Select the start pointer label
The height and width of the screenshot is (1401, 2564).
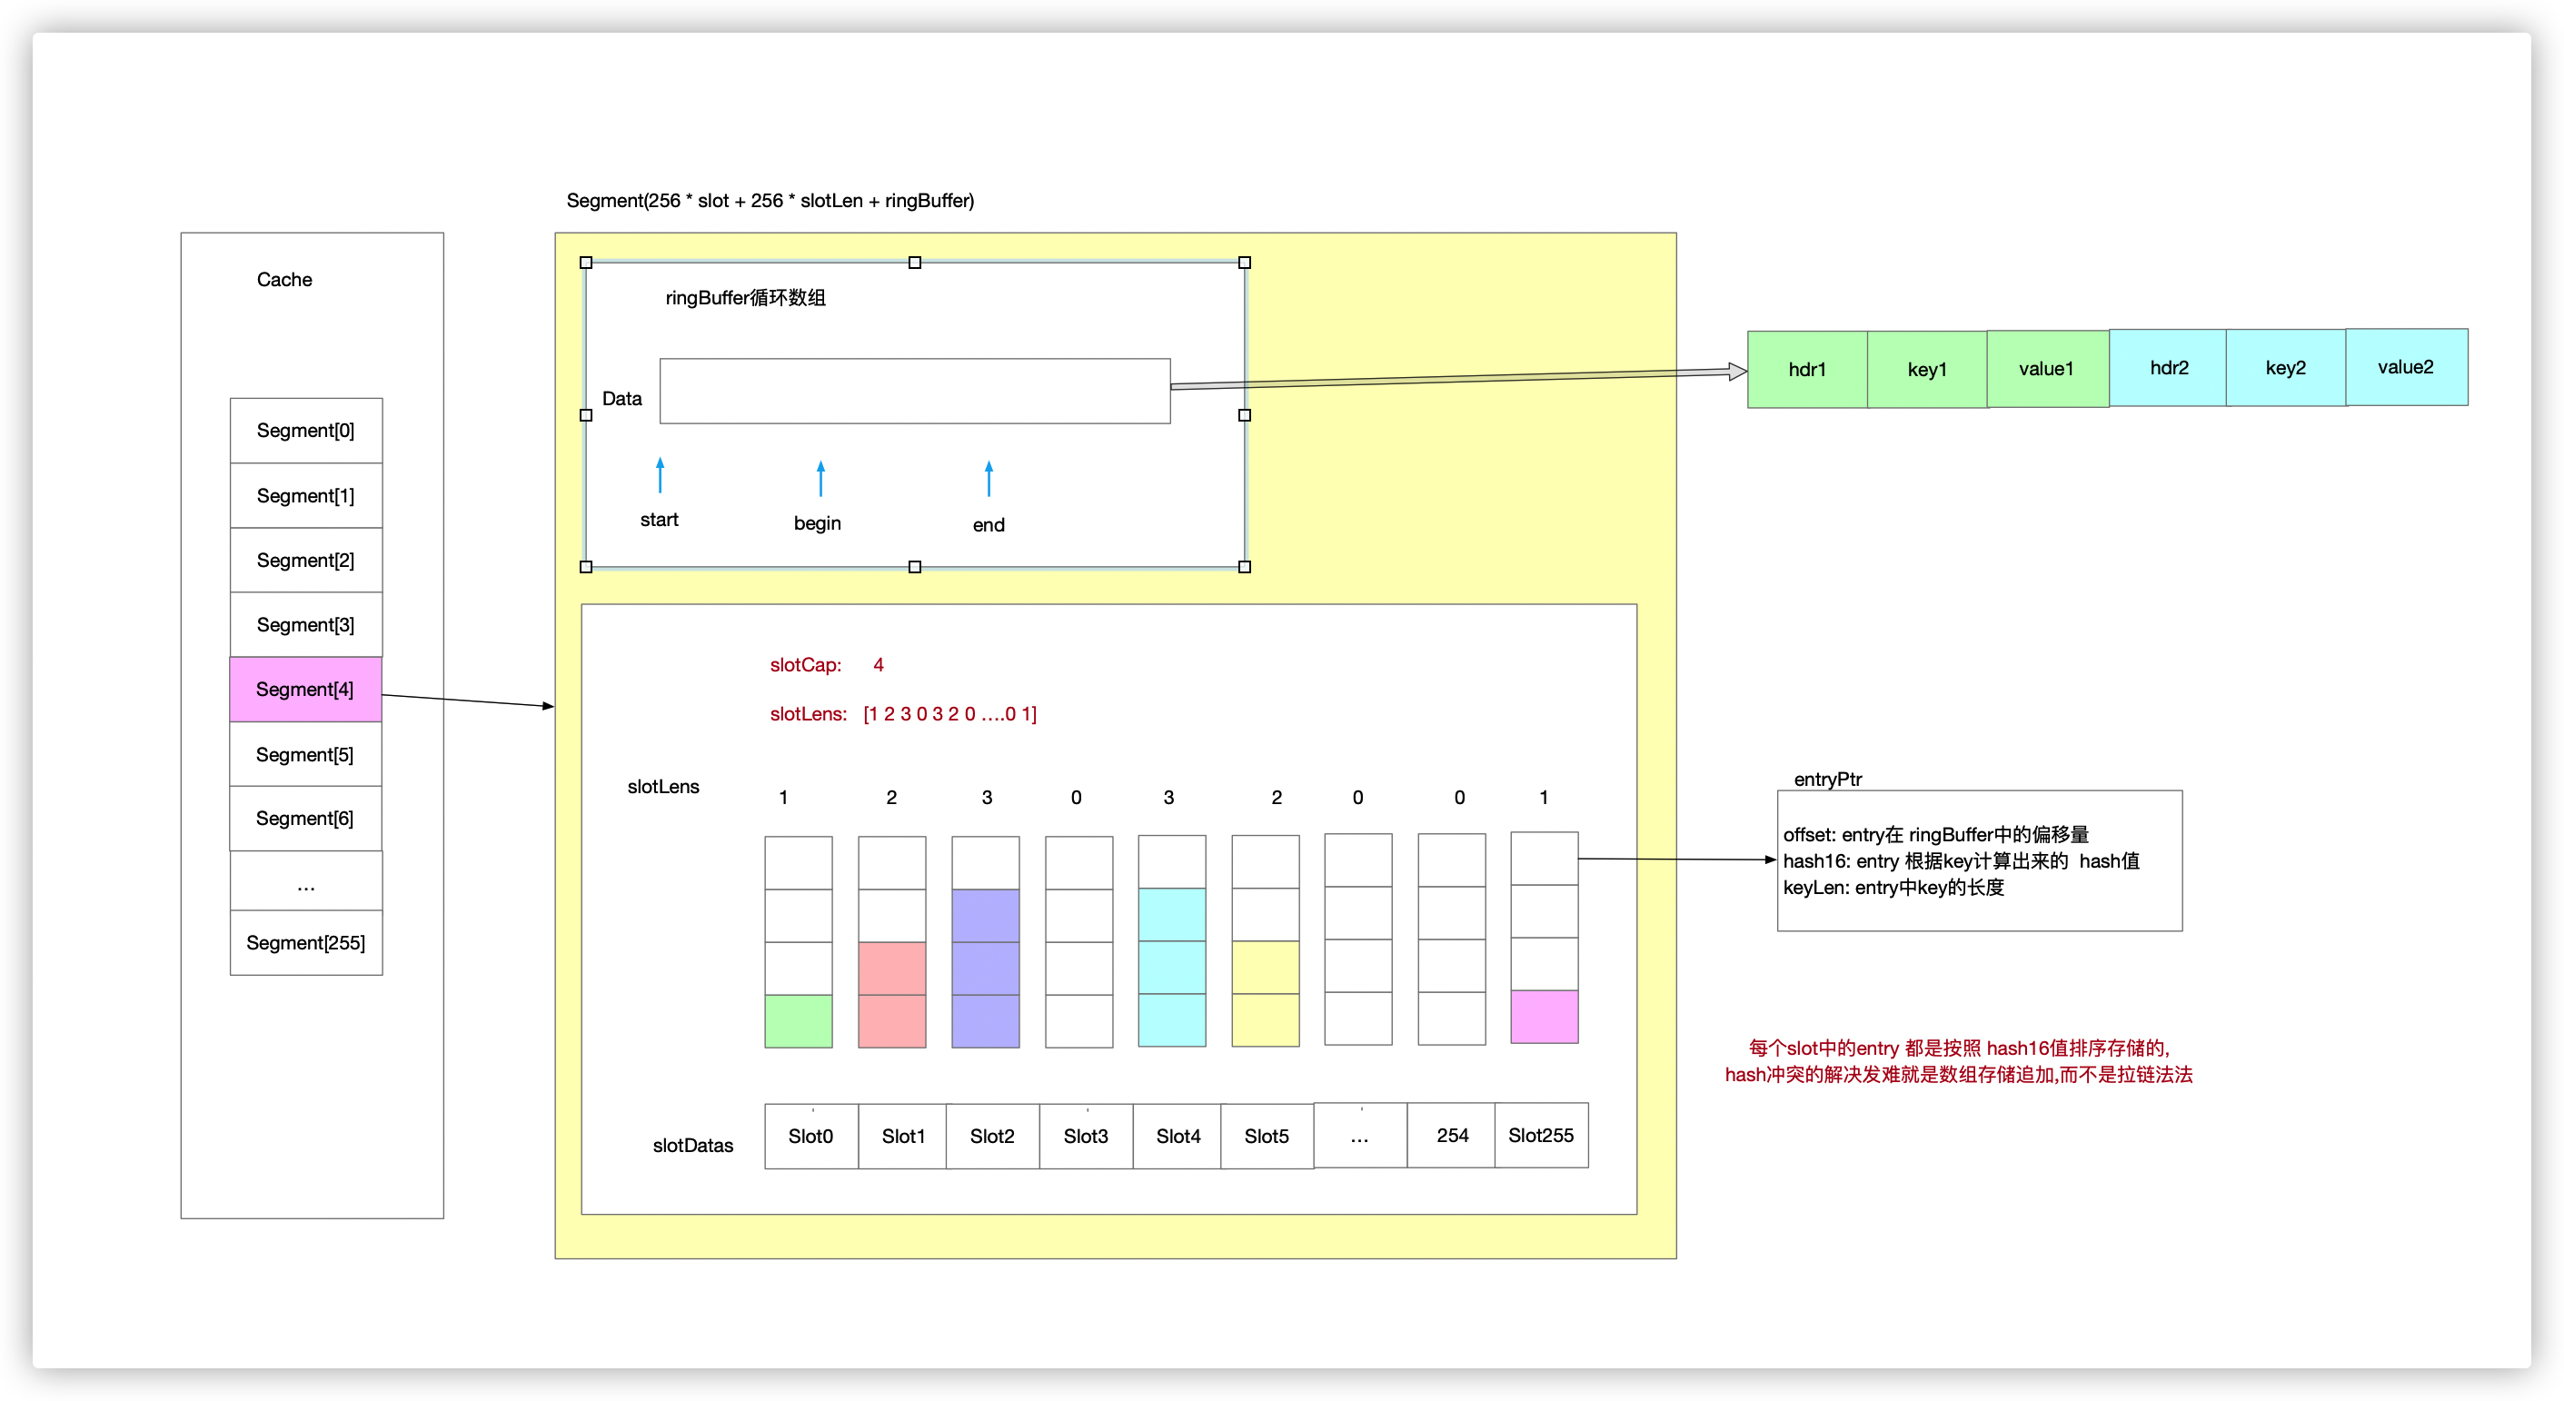tap(659, 520)
